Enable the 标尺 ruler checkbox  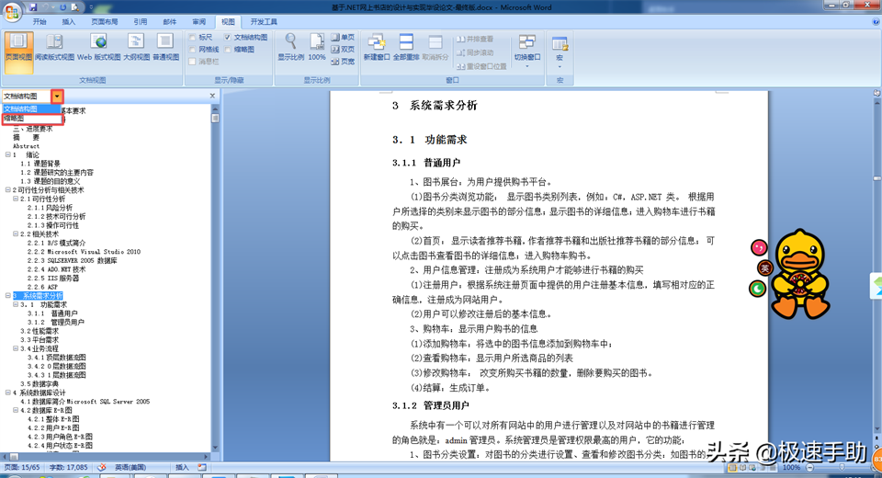click(x=193, y=38)
